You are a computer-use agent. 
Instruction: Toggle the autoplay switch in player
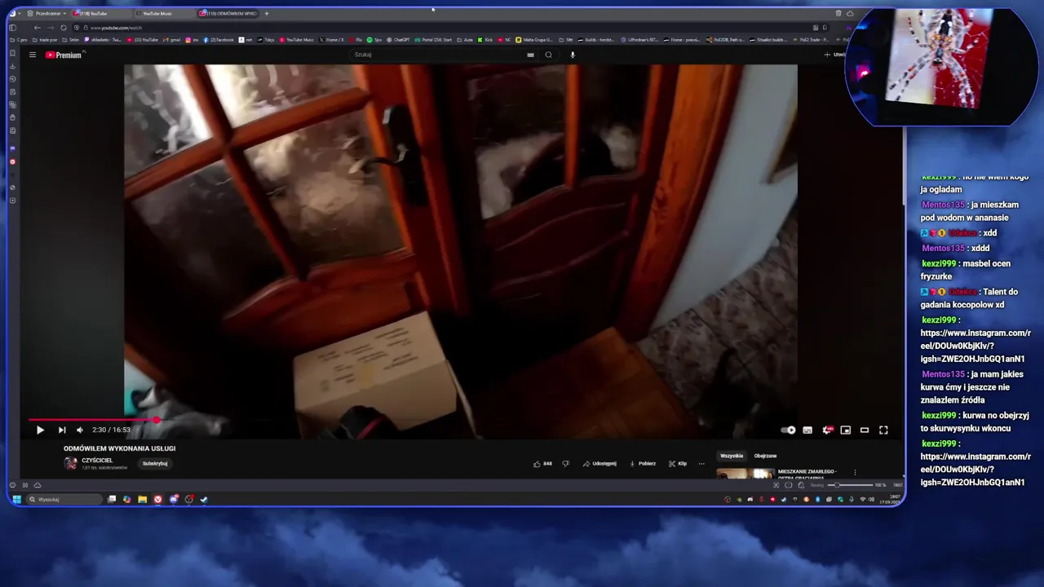tap(788, 430)
